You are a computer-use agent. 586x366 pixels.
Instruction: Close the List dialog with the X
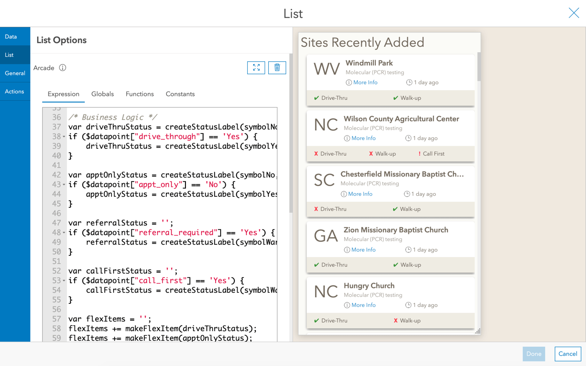point(574,13)
